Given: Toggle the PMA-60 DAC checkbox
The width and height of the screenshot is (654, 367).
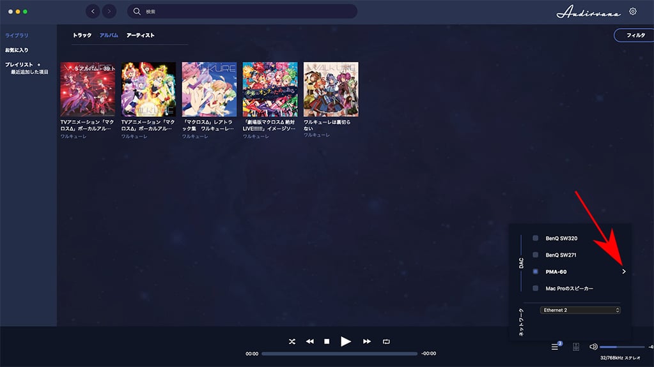Looking at the screenshot, I should [x=536, y=272].
